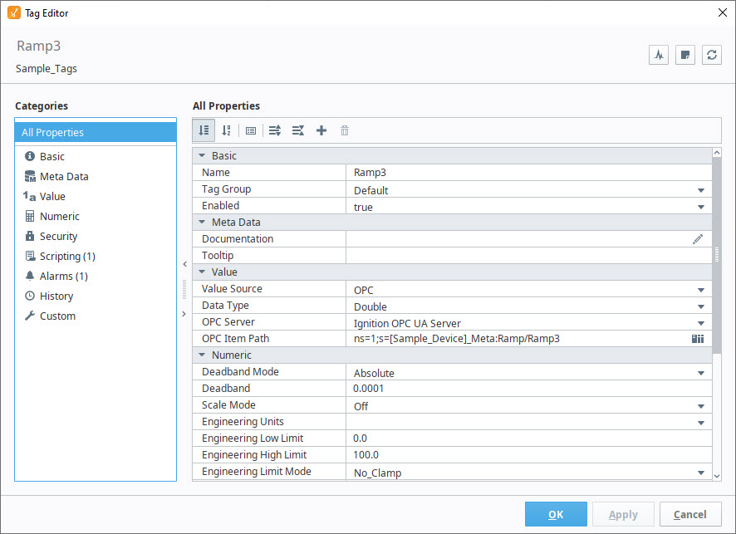The width and height of the screenshot is (736, 534).
Task: Open the Value Source dropdown
Action: click(x=701, y=290)
